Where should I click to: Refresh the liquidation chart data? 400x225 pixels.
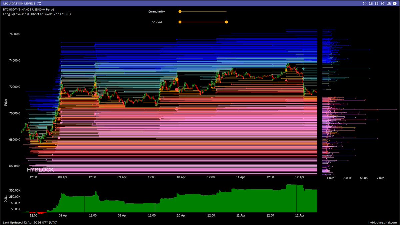[365, 3]
